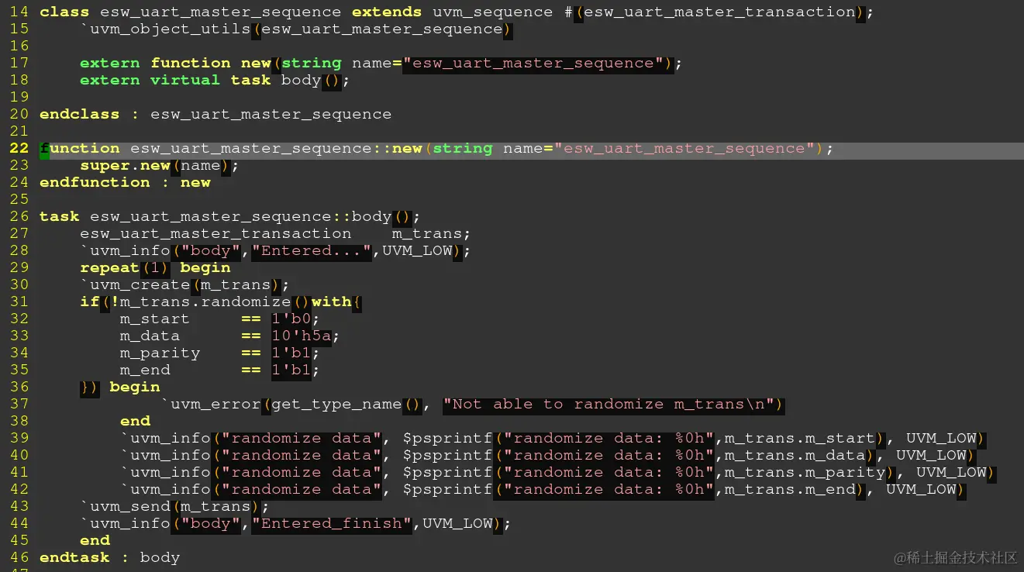Click 'esw_uart_master_transaction' type on line 27

(x=215, y=234)
